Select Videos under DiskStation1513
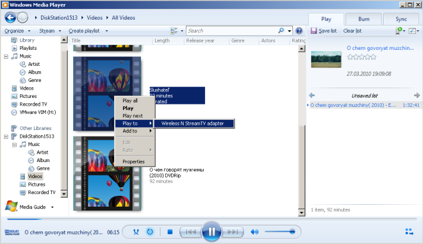Screen dimensions: 423x244 (x=35, y=176)
